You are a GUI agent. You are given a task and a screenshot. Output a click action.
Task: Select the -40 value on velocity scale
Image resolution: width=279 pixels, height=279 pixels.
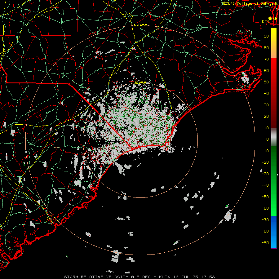point(265,185)
